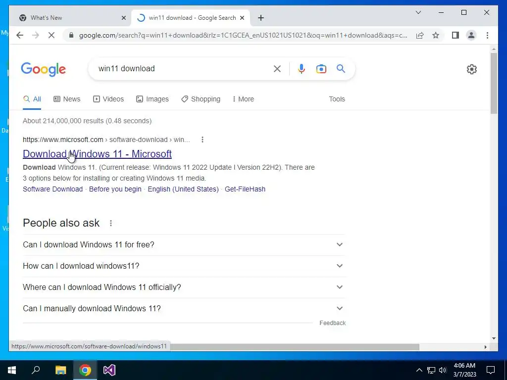Open the search Tools options

[337, 99]
